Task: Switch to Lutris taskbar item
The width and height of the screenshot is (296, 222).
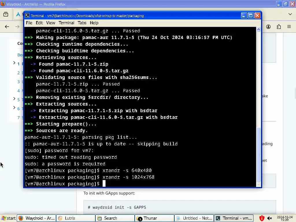Action: point(76,218)
